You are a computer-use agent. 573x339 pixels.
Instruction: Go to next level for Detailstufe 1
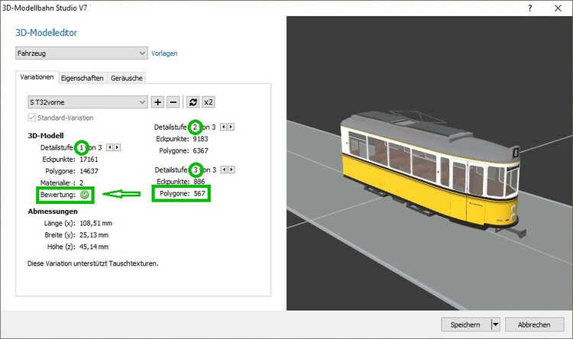coord(117,147)
